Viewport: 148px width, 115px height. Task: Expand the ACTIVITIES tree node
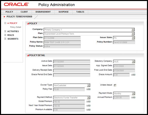pos(5,31)
